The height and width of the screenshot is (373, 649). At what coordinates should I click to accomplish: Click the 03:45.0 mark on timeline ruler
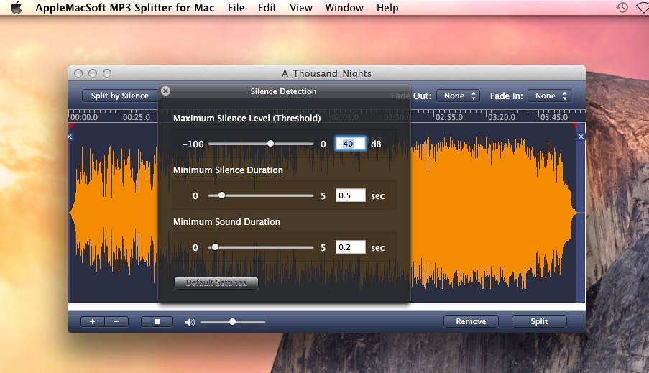click(554, 117)
